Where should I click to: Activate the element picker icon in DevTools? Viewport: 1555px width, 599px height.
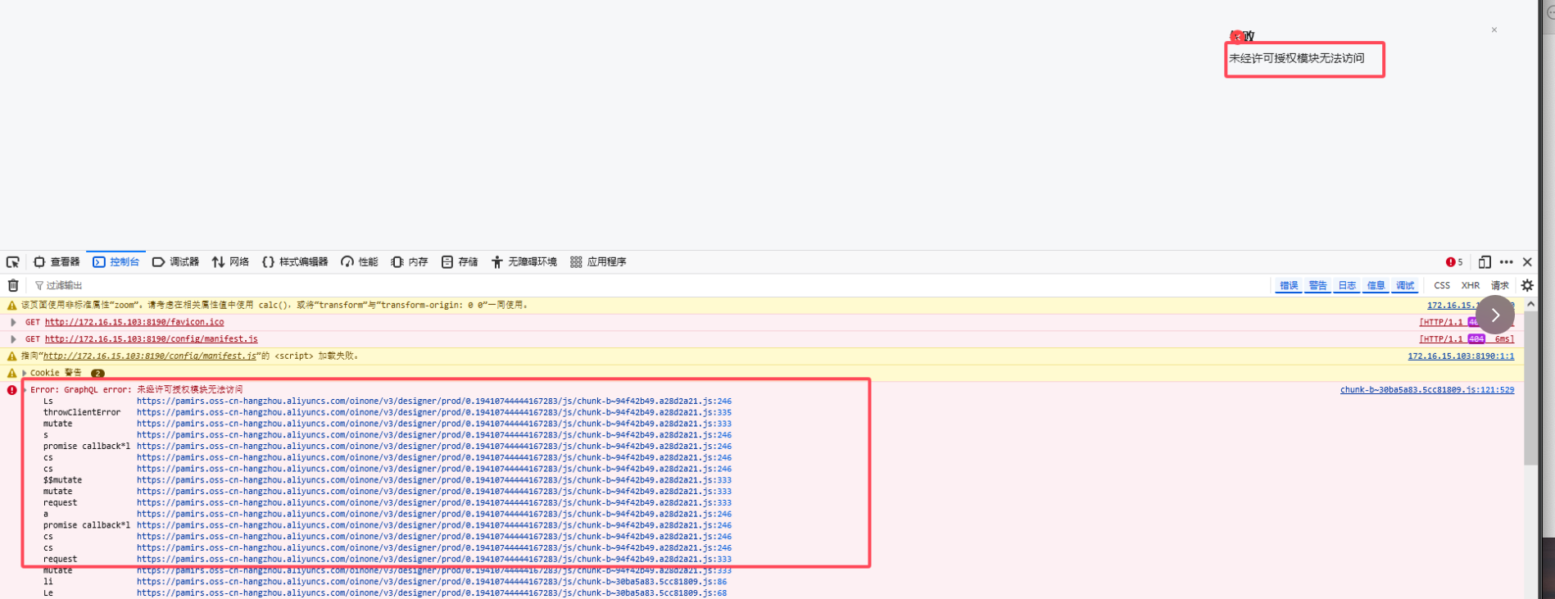[13, 262]
